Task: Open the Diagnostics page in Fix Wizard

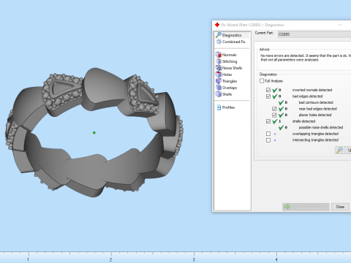Action: [232, 35]
